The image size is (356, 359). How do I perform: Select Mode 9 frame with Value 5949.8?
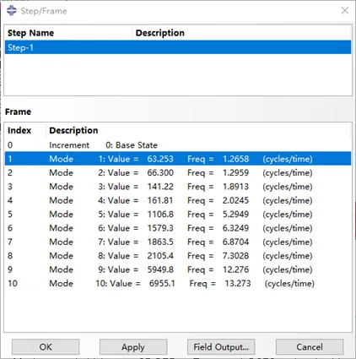(178, 269)
